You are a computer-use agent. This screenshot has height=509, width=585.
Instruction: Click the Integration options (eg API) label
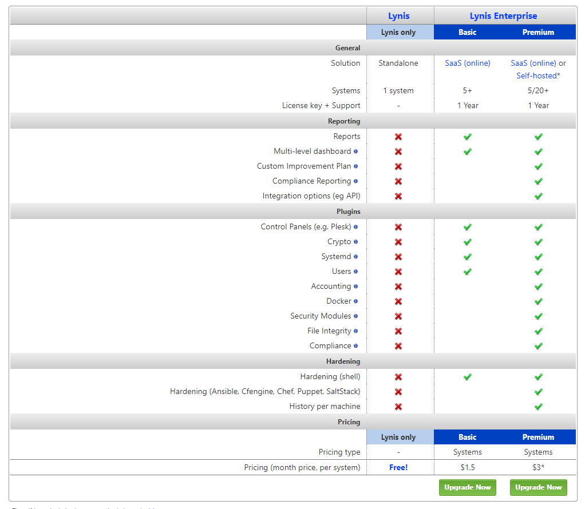(x=311, y=196)
